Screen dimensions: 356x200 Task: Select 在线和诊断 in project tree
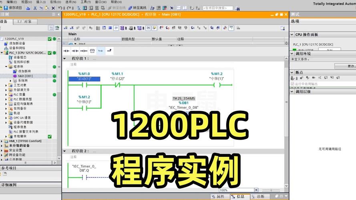21,62
